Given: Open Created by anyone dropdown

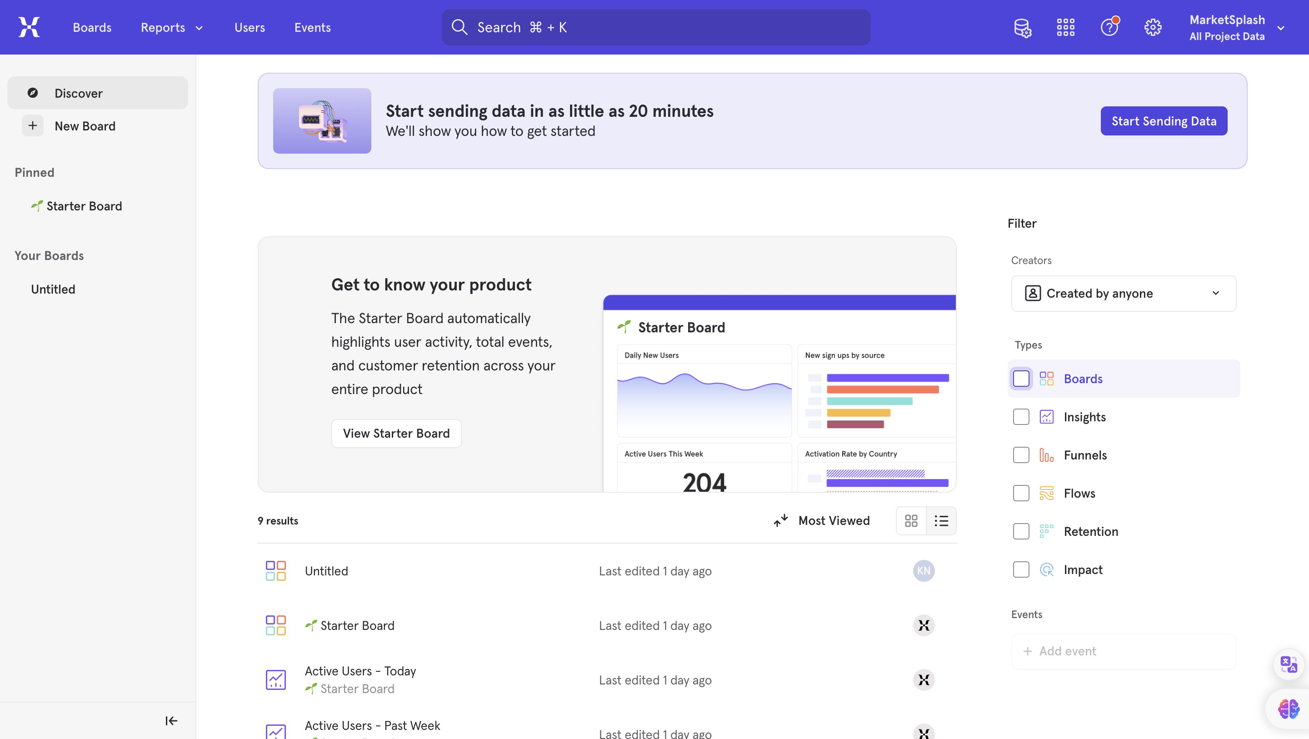Looking at the screenshot, I should tap(1124, 293).
